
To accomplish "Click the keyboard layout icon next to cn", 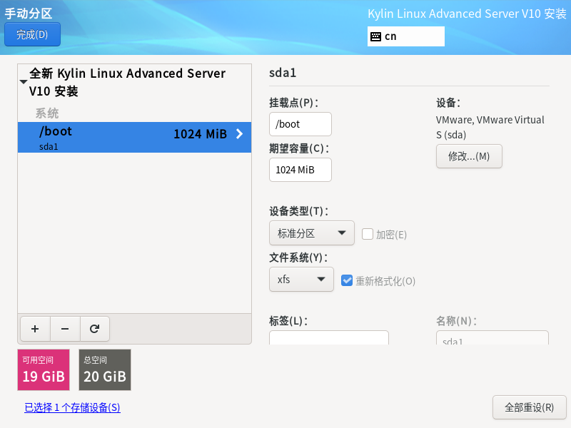I will coord(375,36).
